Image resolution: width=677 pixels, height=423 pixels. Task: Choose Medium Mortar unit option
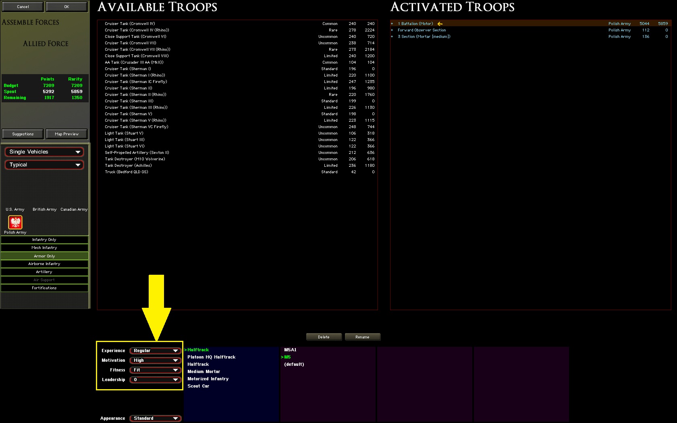(204, 371)
